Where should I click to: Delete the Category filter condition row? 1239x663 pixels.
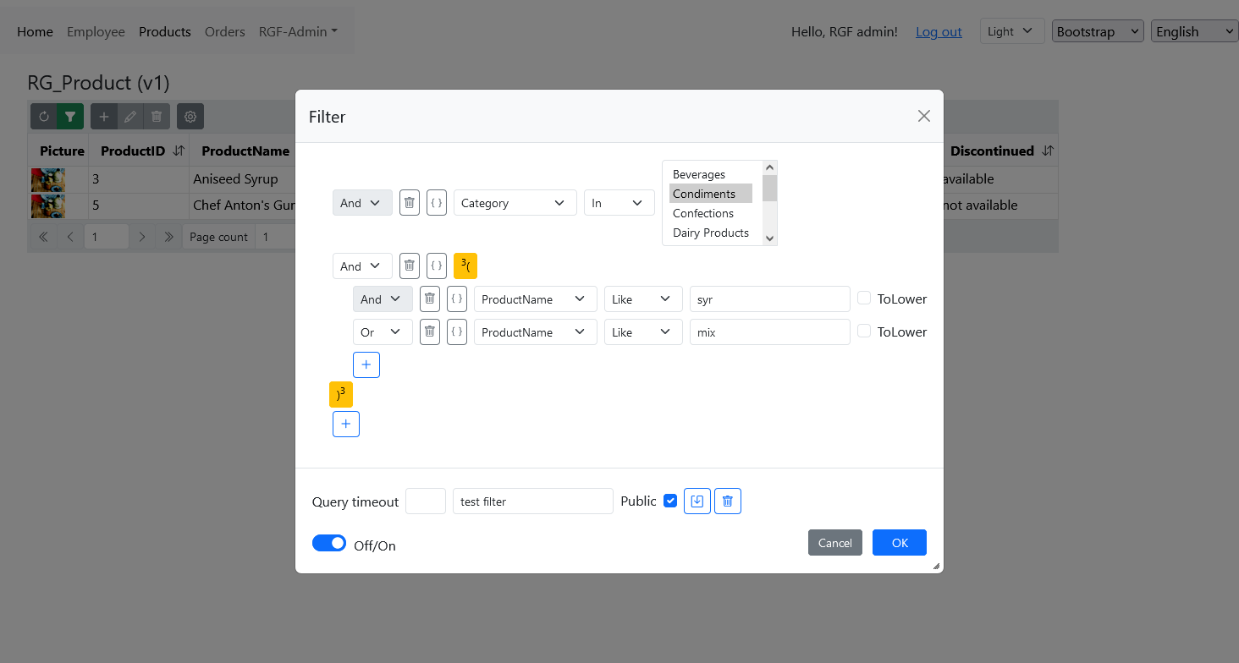410,203
